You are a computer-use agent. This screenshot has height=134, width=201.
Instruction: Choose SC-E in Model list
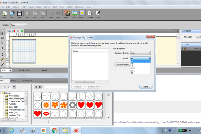click(x=140, y=68)
